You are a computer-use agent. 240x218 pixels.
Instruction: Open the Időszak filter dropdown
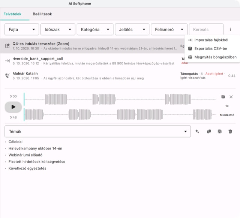pos(58,29)
